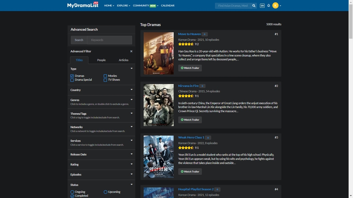Add Weak Hero Class 1 with plus icon

[x=208, y=138]
